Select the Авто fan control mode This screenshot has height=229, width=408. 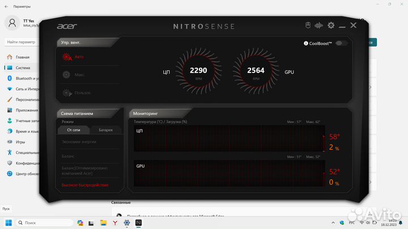coord(79,57)
